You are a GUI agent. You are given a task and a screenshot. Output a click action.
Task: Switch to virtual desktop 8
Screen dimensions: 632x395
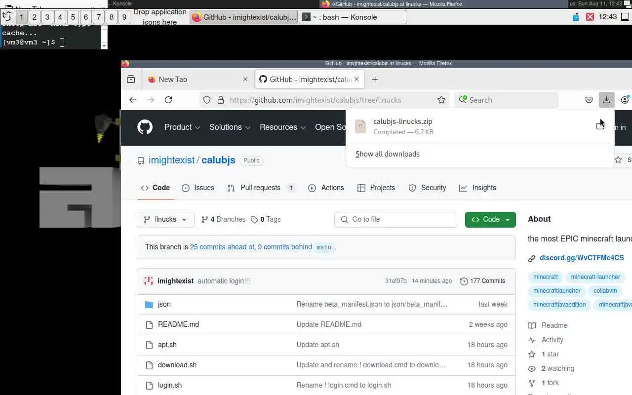coord(111,17)
